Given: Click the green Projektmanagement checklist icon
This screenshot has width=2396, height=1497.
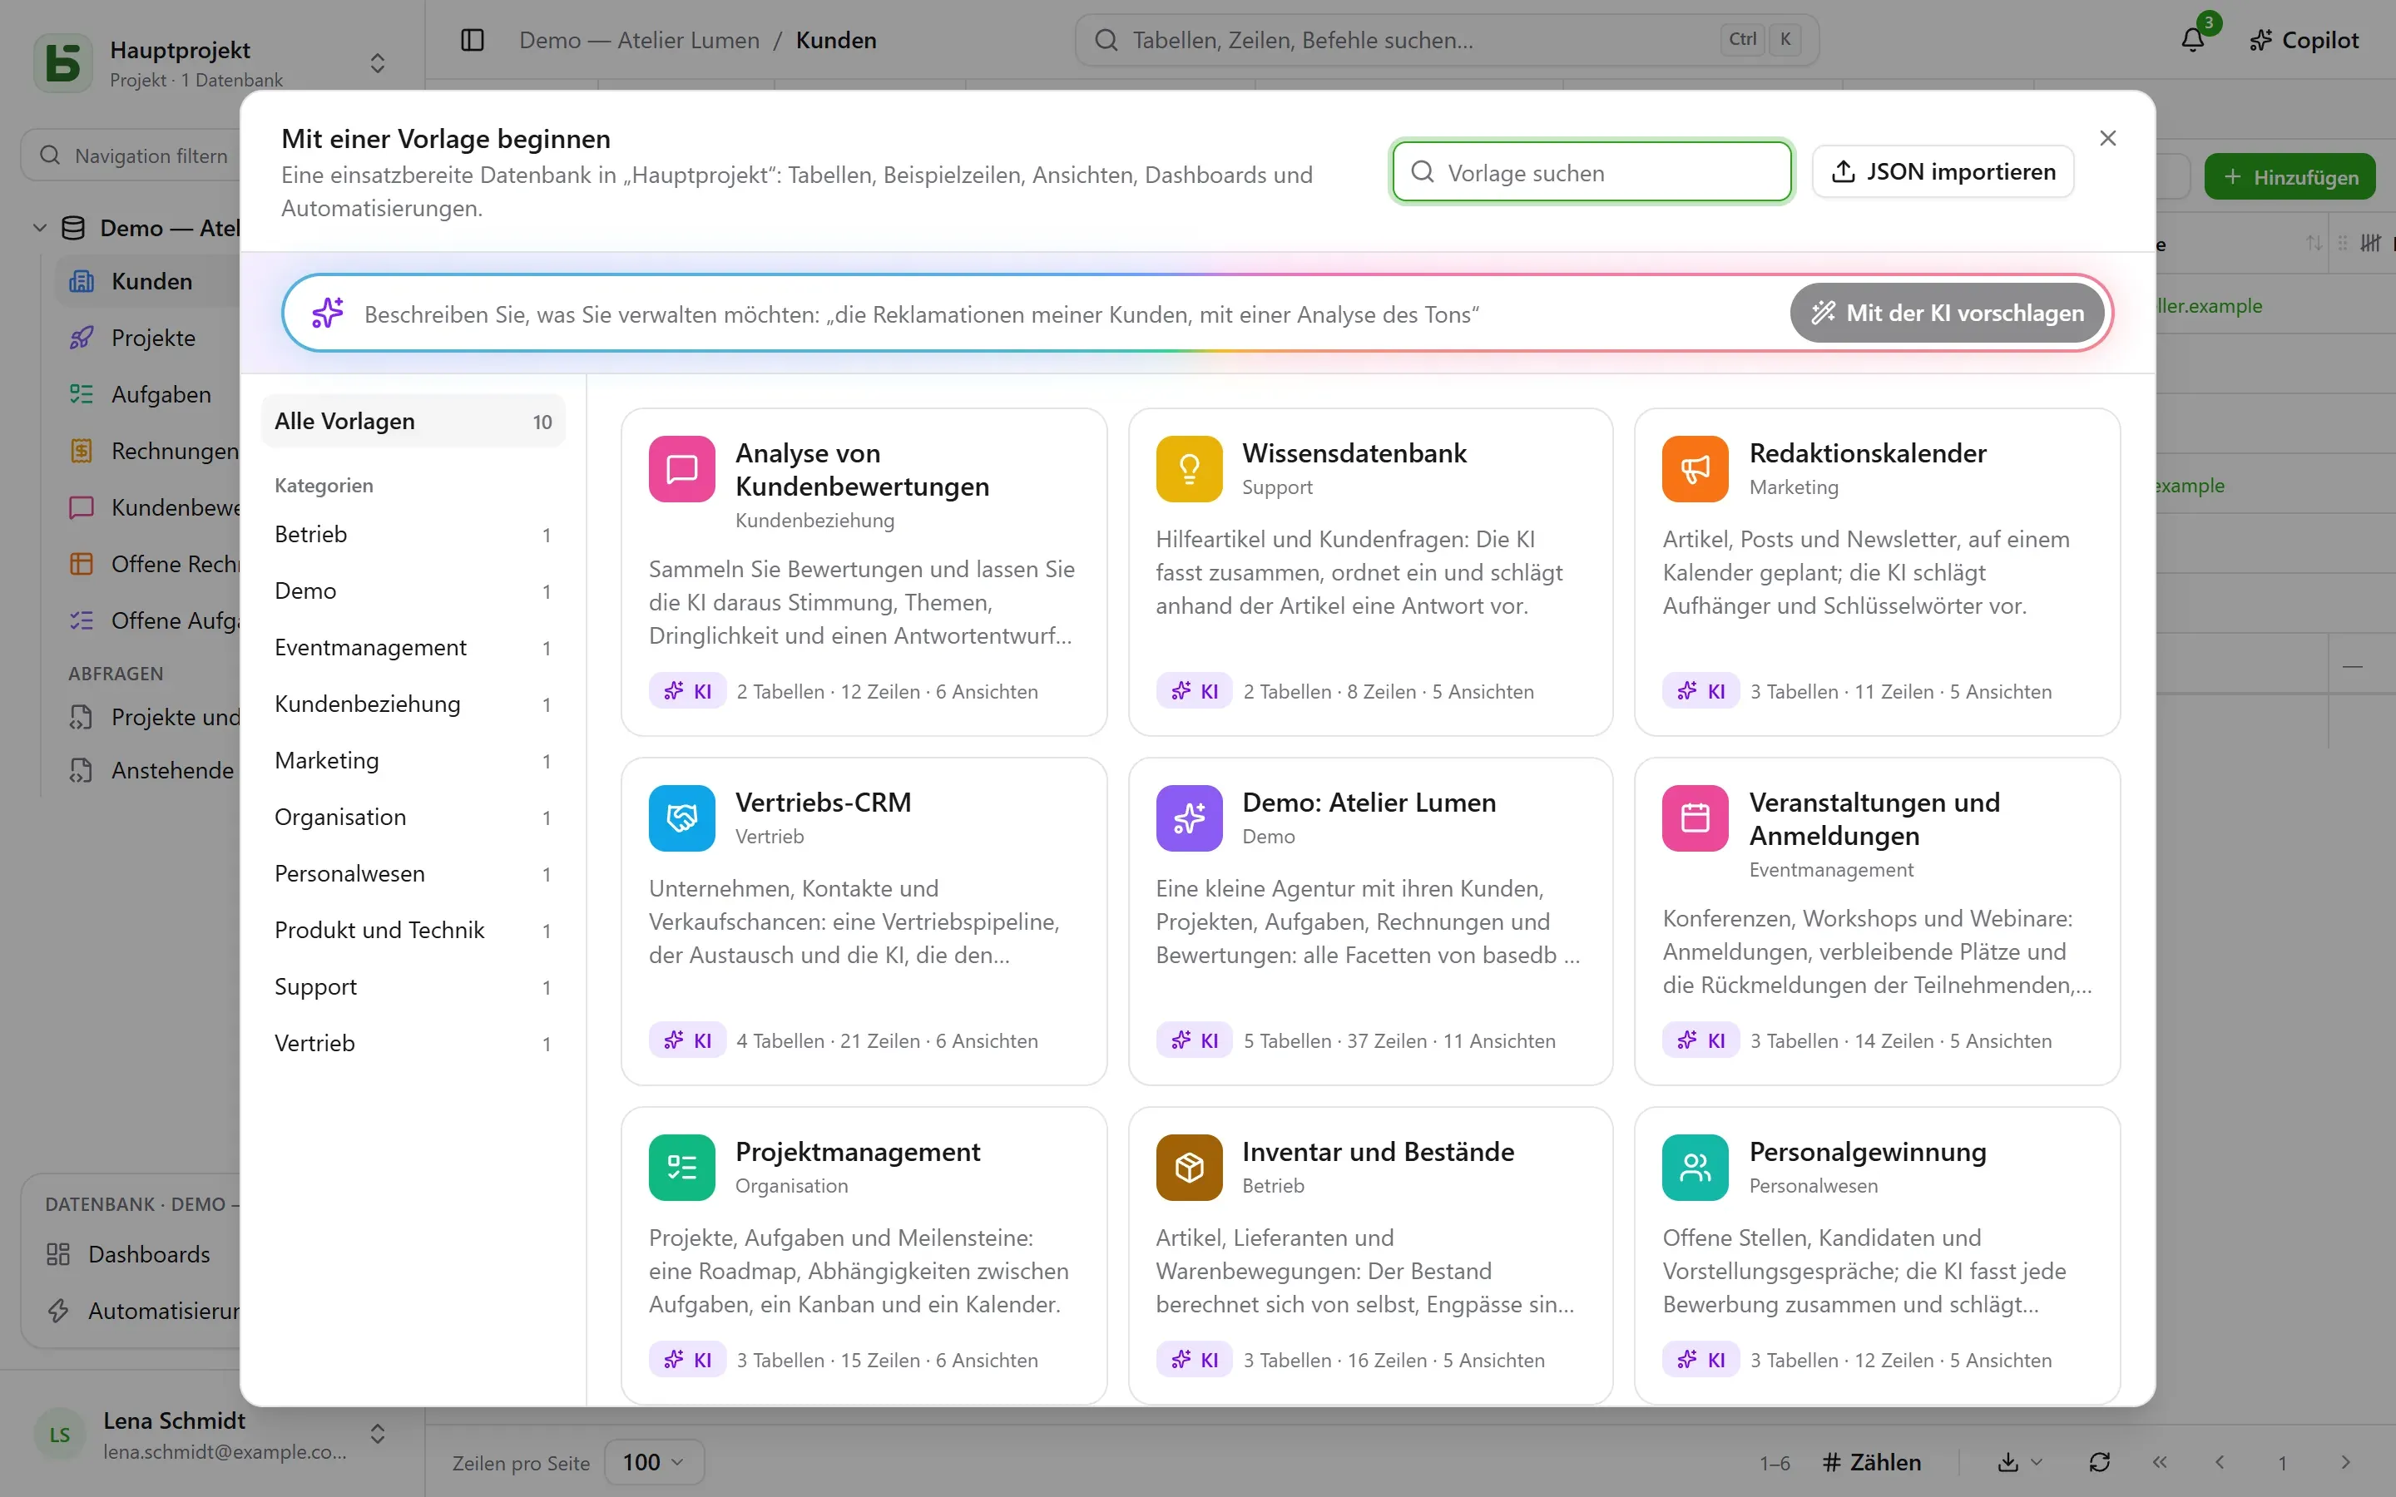Looking at the screenshot, I should click(681, 1168).
